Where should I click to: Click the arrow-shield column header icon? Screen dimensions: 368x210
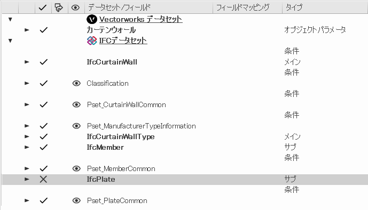(59, 7)
